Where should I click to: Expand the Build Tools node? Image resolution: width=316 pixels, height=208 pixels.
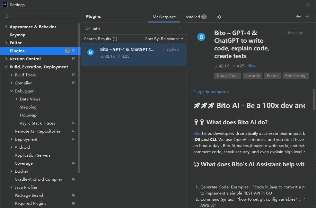11,75
